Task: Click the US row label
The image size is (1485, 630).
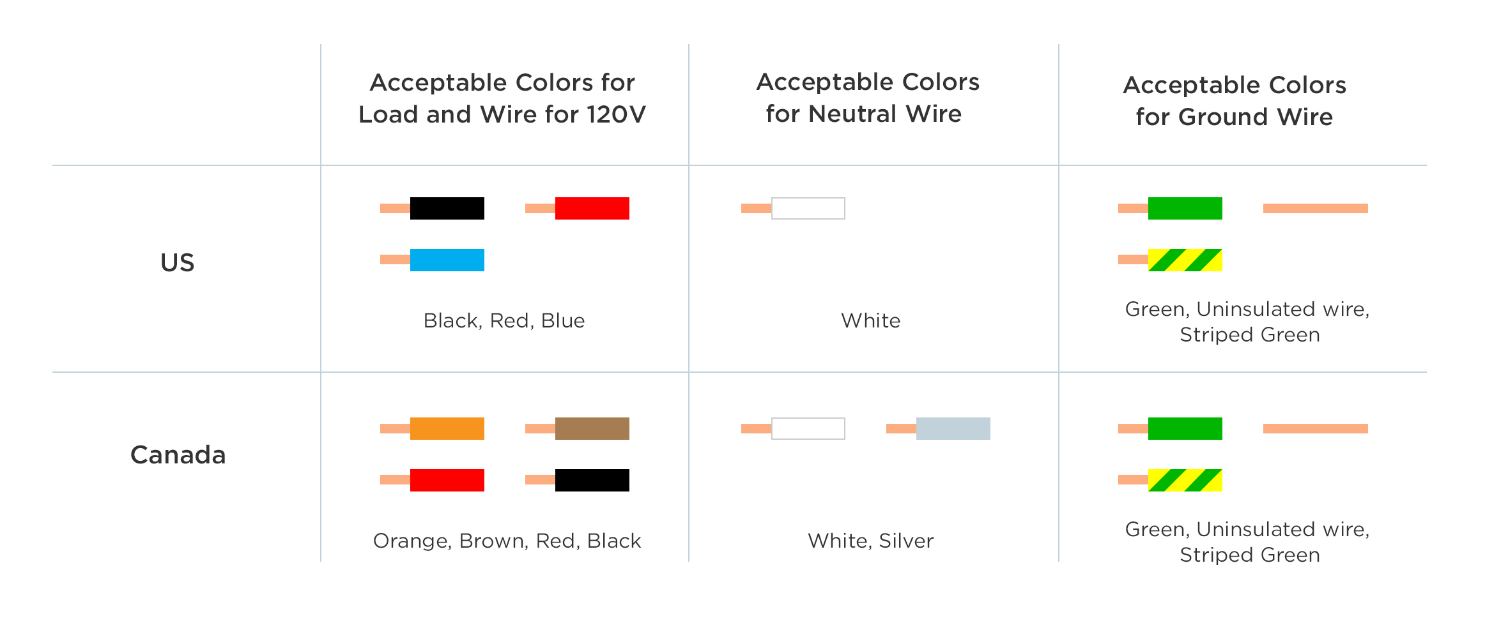Action: point(177,262)
